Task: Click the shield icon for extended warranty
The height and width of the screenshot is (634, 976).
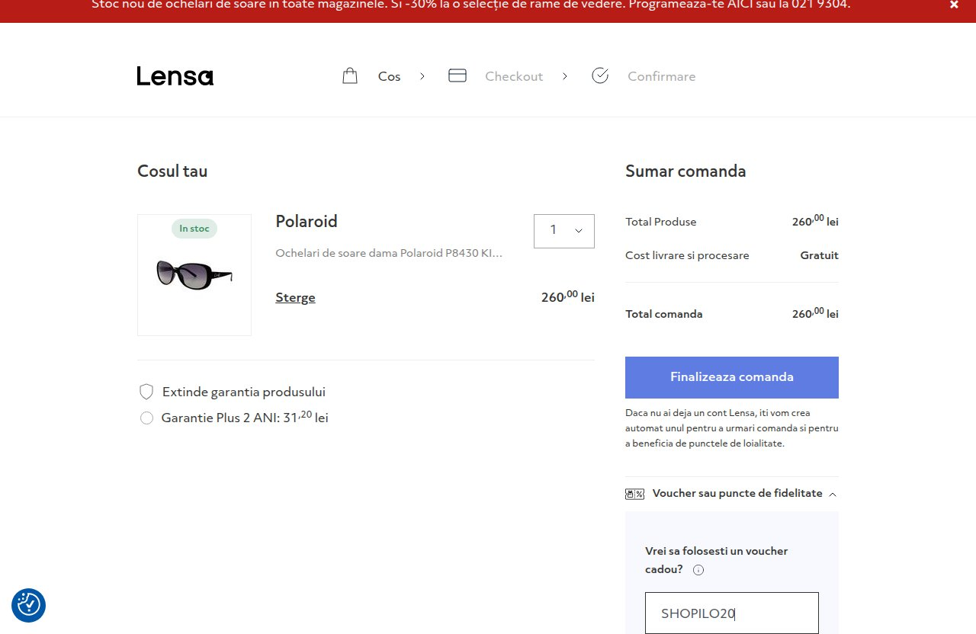Action: tap(146, 392)
